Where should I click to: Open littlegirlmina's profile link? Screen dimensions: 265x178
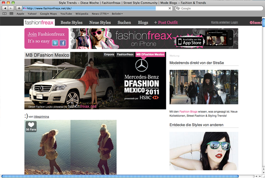pyautogui.click(x=41, y=117)
